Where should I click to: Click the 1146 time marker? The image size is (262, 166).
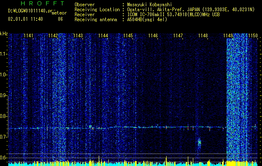pyautogui.click(x=153, y=36)
